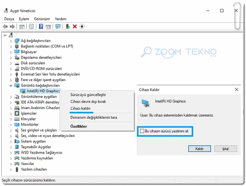This screenshot has width=246, height=186.
Task: Maximize the Aygıt Yöneticisi window
Action: click(222, 10)
